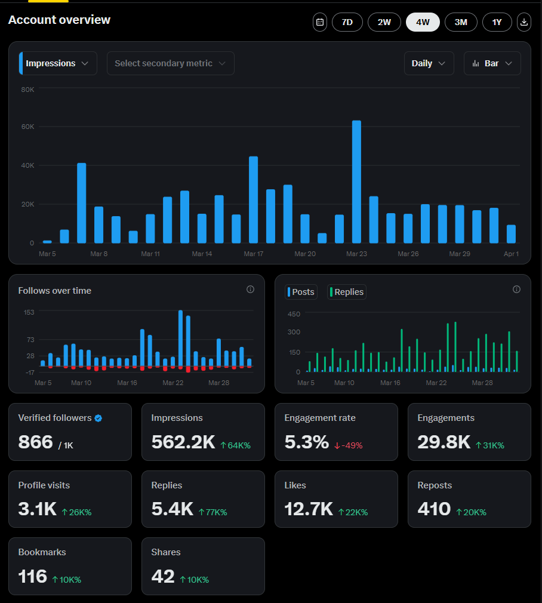Click info icon in Follows over time
The height and width of the screenshot is (603, 542).
click(x=250, y=289)
